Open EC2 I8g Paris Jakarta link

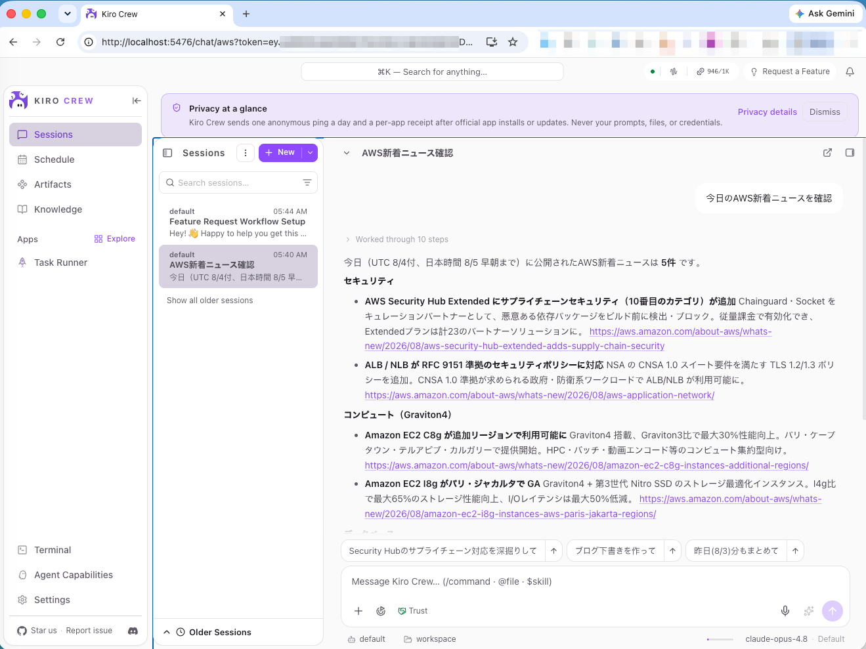pyautogui.click(x=593, y=506)
